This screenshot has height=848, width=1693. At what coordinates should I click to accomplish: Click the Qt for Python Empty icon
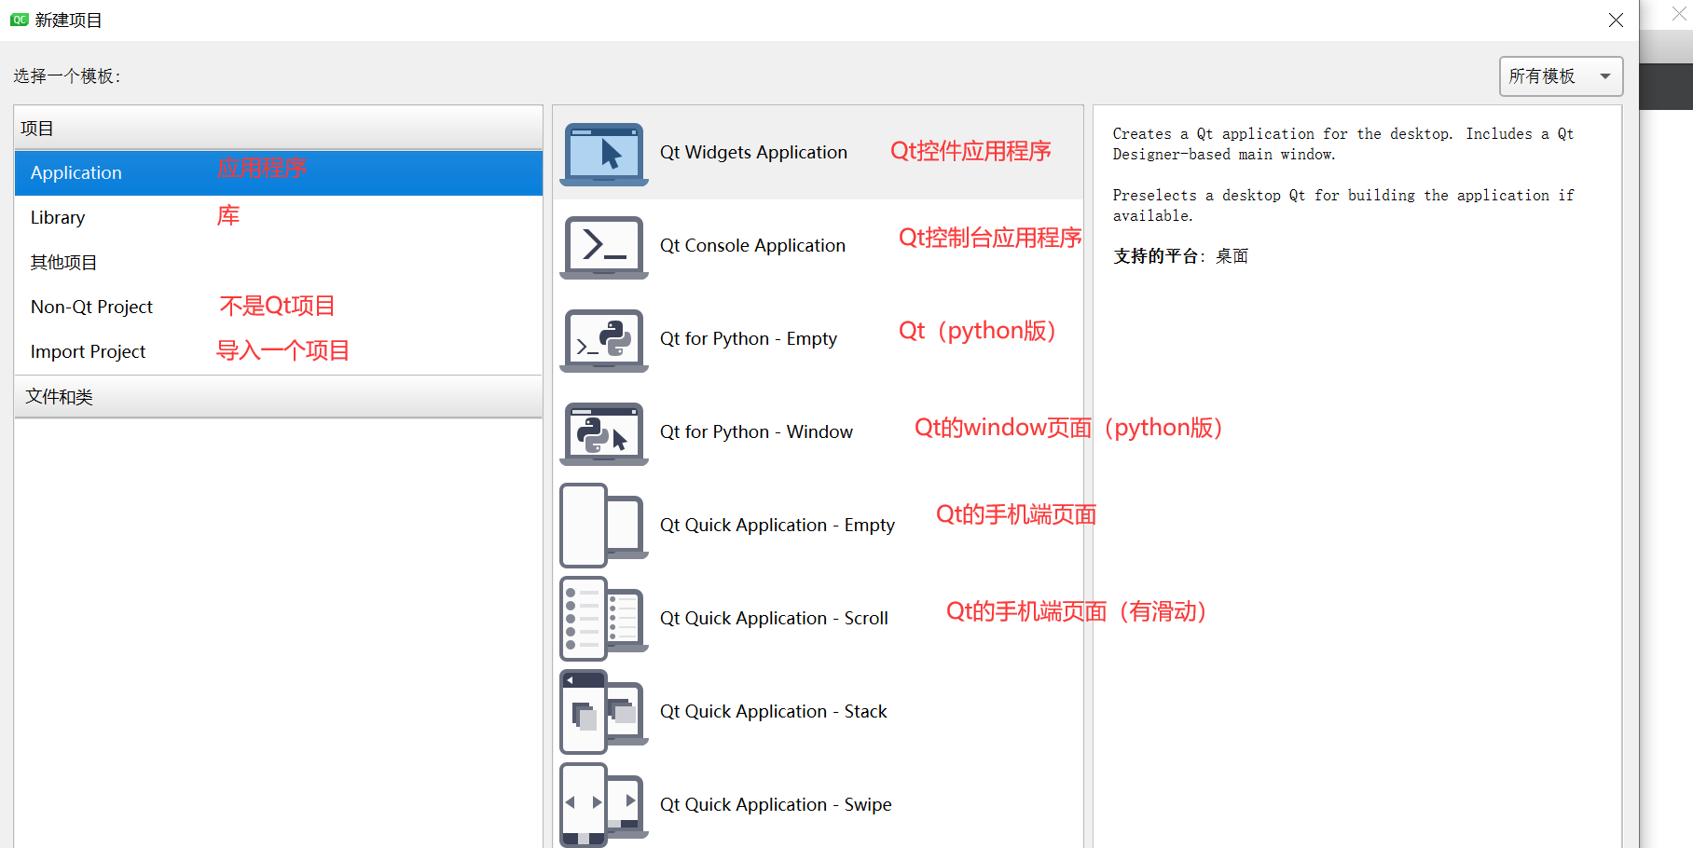coord(604,340)
